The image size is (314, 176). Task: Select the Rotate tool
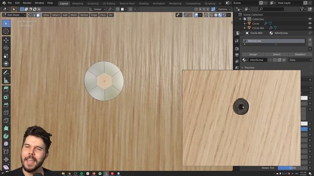(6, 48)
